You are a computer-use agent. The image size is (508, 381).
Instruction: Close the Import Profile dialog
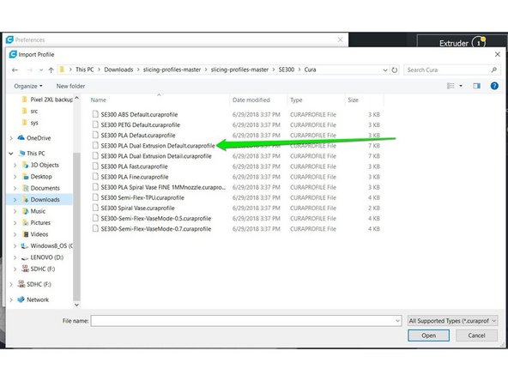[498, 54]
